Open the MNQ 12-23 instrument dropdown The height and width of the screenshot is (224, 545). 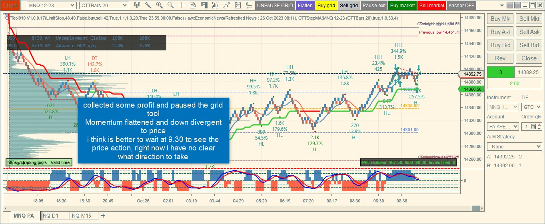pos(52,5)
